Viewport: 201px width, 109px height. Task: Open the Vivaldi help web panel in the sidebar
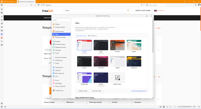2,38
